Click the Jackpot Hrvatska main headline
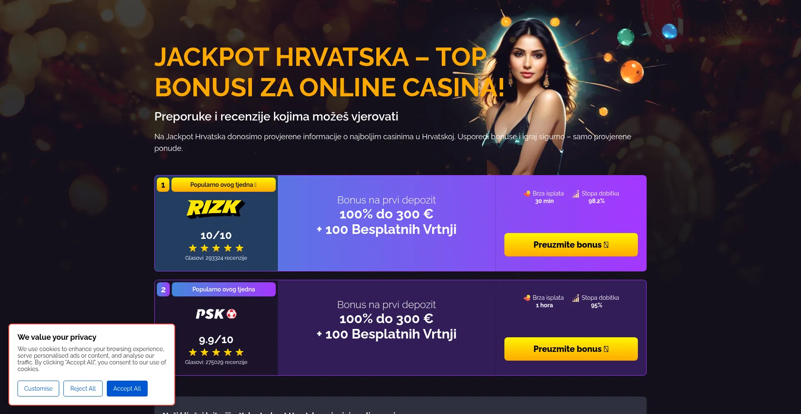 [x=330, y=72]
